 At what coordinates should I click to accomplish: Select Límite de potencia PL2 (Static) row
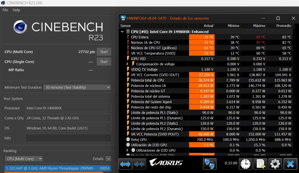[206, 123]
